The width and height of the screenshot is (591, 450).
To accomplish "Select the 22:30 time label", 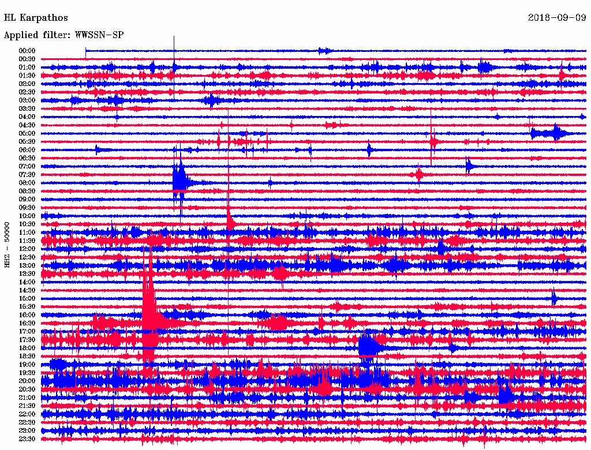I will [x=27, y=422].
